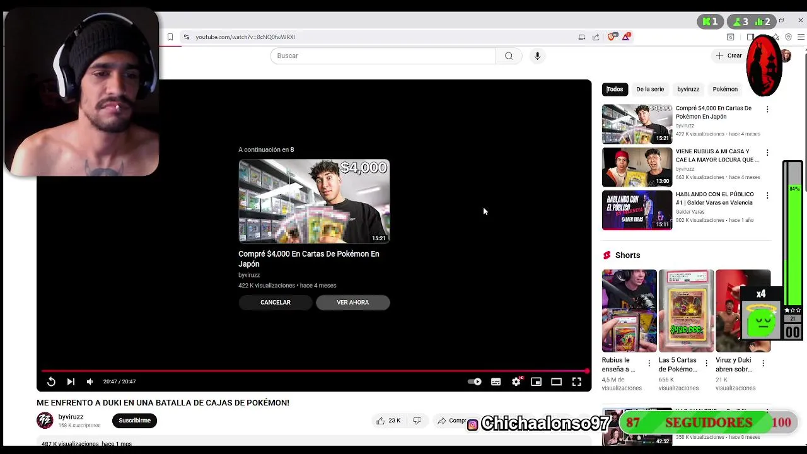807x454 pixels.
Task: Open the Brave VPN shield icon
Action: tap(789, 37)
